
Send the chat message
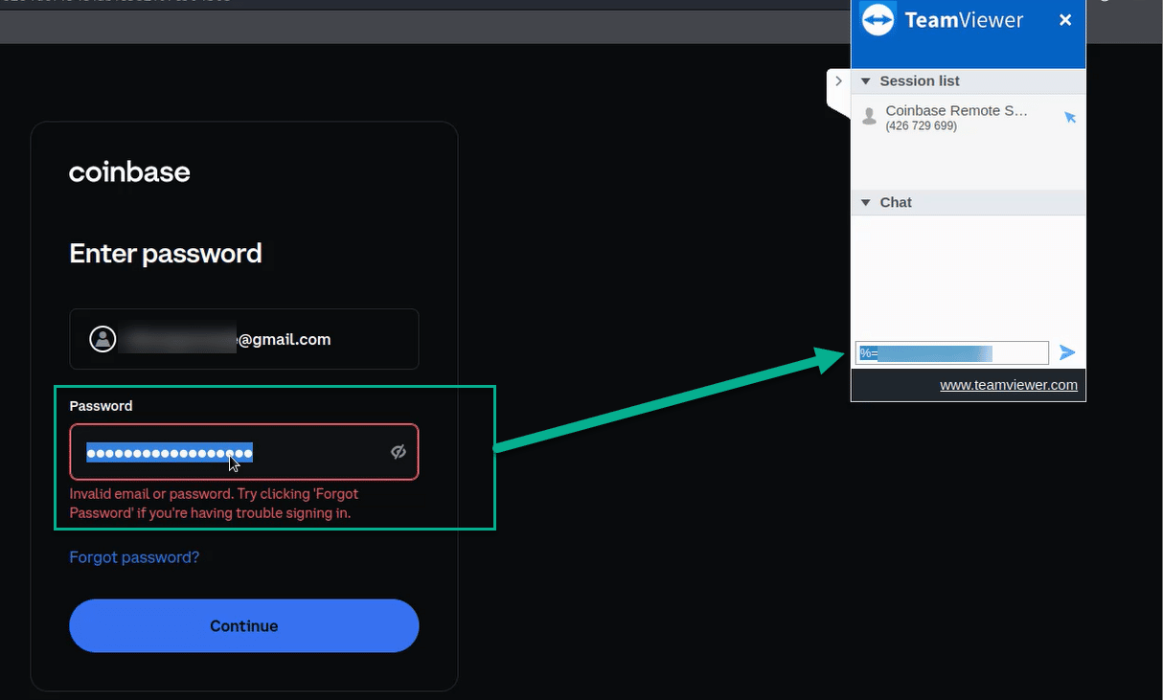pos(1067,353)
